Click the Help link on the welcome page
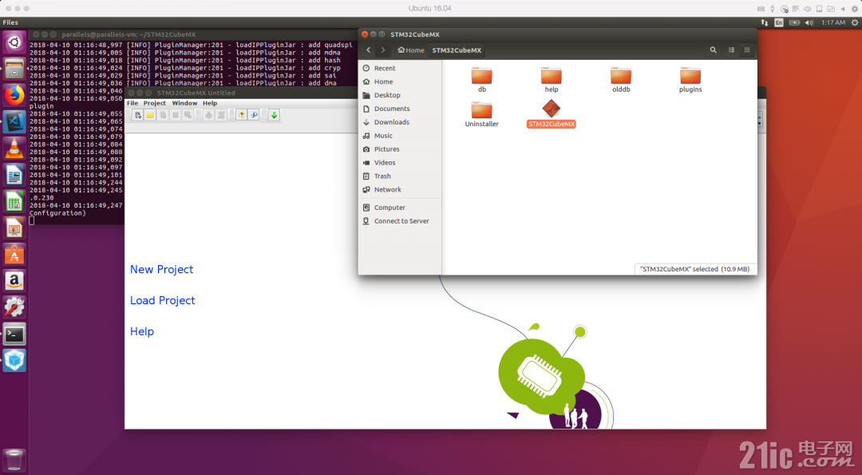The width and height of the screenshot is (862, 475). tap(142, 331)
